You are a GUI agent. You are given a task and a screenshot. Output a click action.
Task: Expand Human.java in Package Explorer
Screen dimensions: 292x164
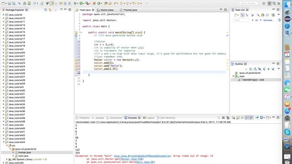click(x=13, y=153)
